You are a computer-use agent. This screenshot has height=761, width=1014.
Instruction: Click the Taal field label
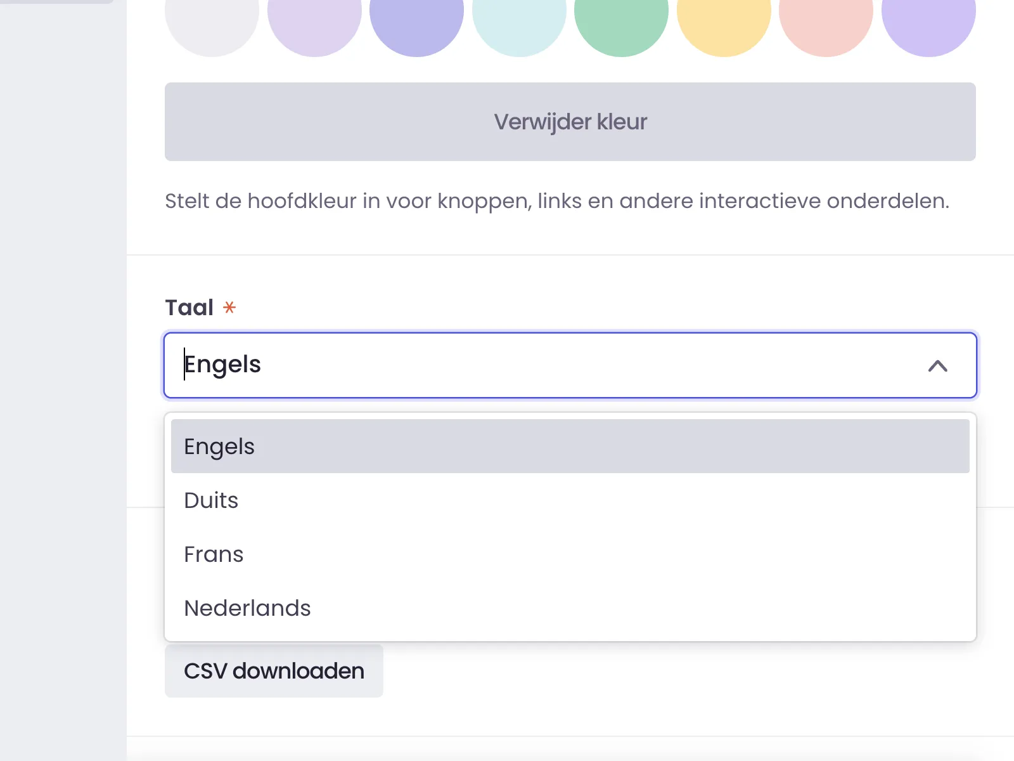pyautogui.click(x=189, y=308)
